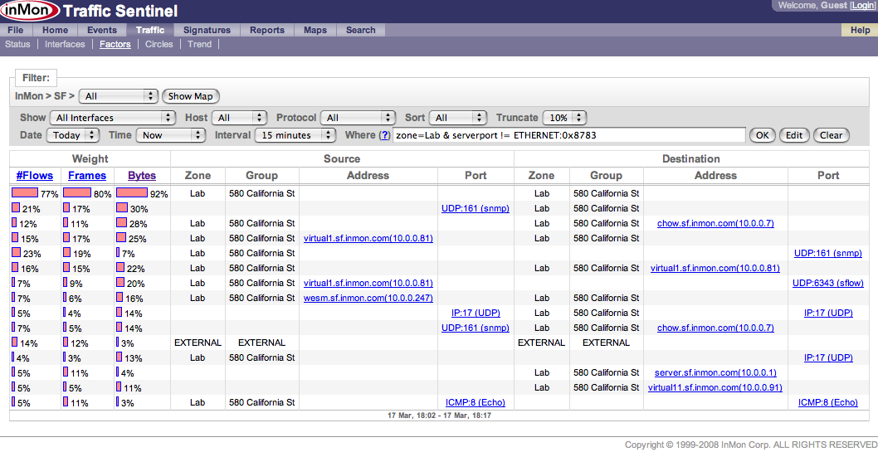Click the 80% frames weight bar

click(x=77, y=193)
